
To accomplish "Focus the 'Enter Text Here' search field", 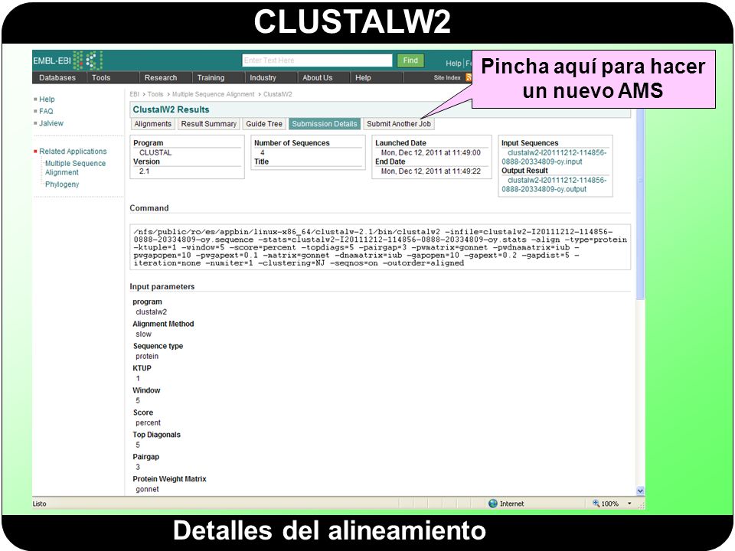I will point(317,60).
